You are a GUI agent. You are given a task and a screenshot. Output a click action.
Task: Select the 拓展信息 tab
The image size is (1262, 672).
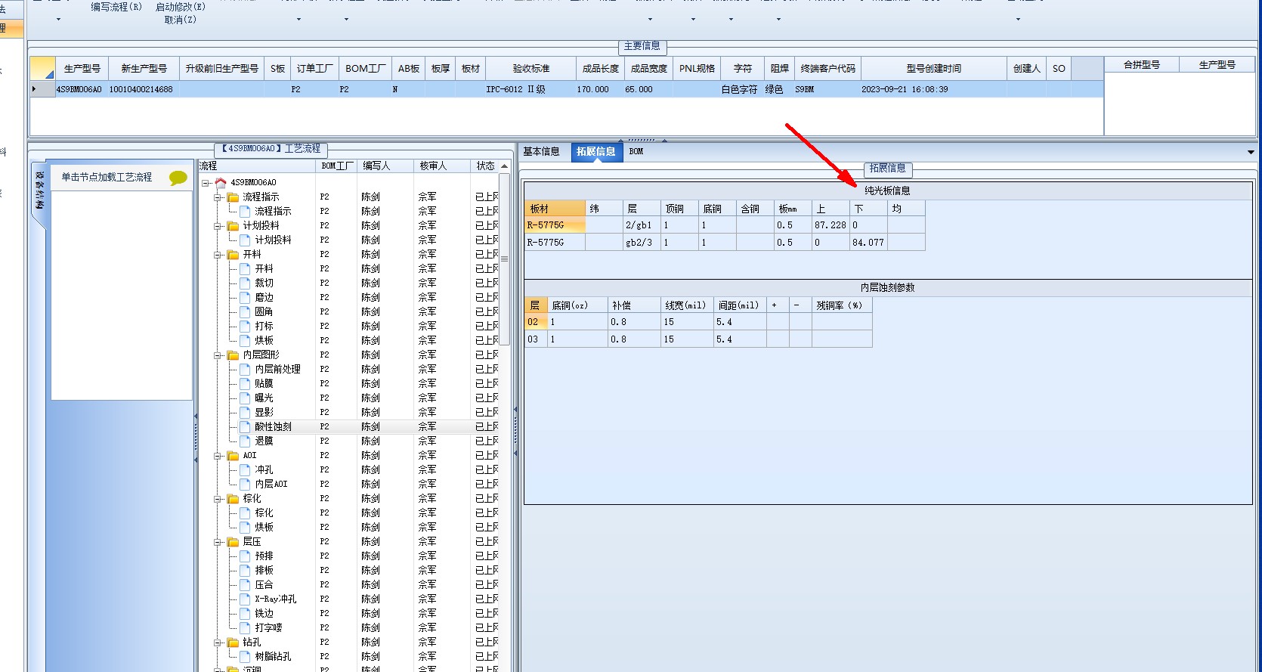(x=595, y=151)
